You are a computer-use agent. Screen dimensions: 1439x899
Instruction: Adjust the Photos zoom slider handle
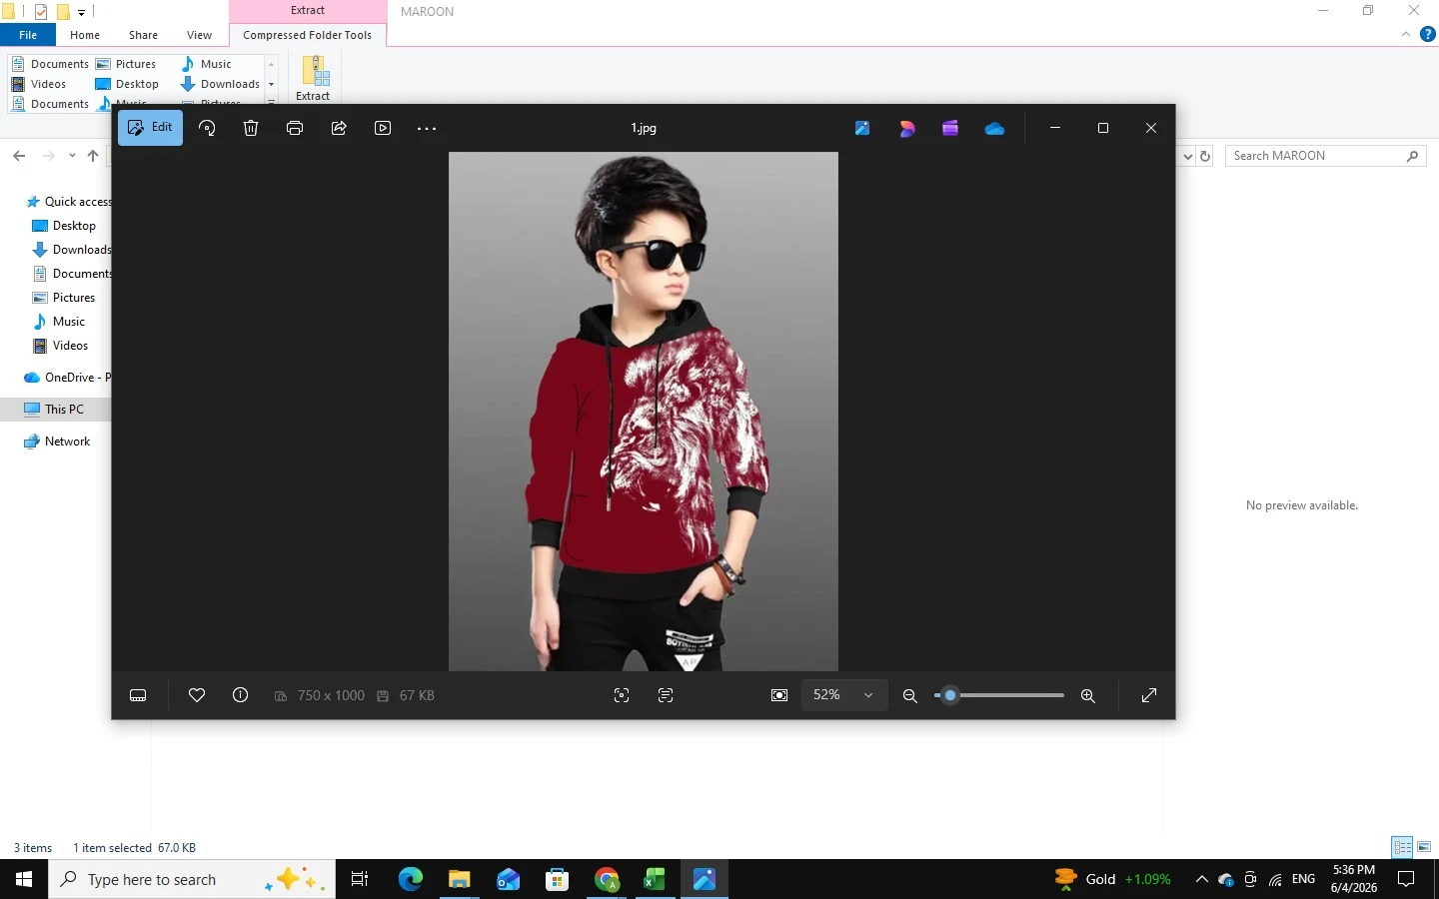click(950, 695)
